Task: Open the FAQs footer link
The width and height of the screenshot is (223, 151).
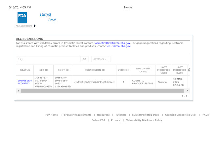Action: (206, 115)
